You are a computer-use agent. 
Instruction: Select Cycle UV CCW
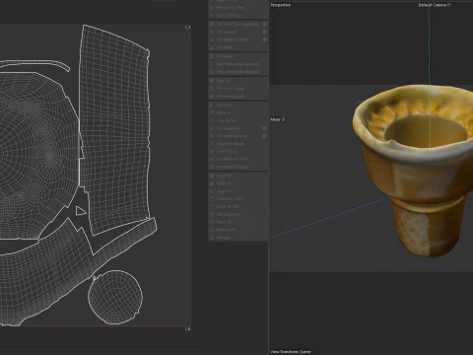coord(237,199)
